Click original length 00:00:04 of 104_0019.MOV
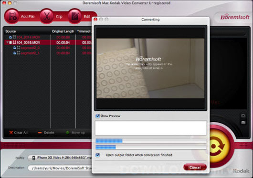Screen dimensions: 253x178 pos(63,43)
